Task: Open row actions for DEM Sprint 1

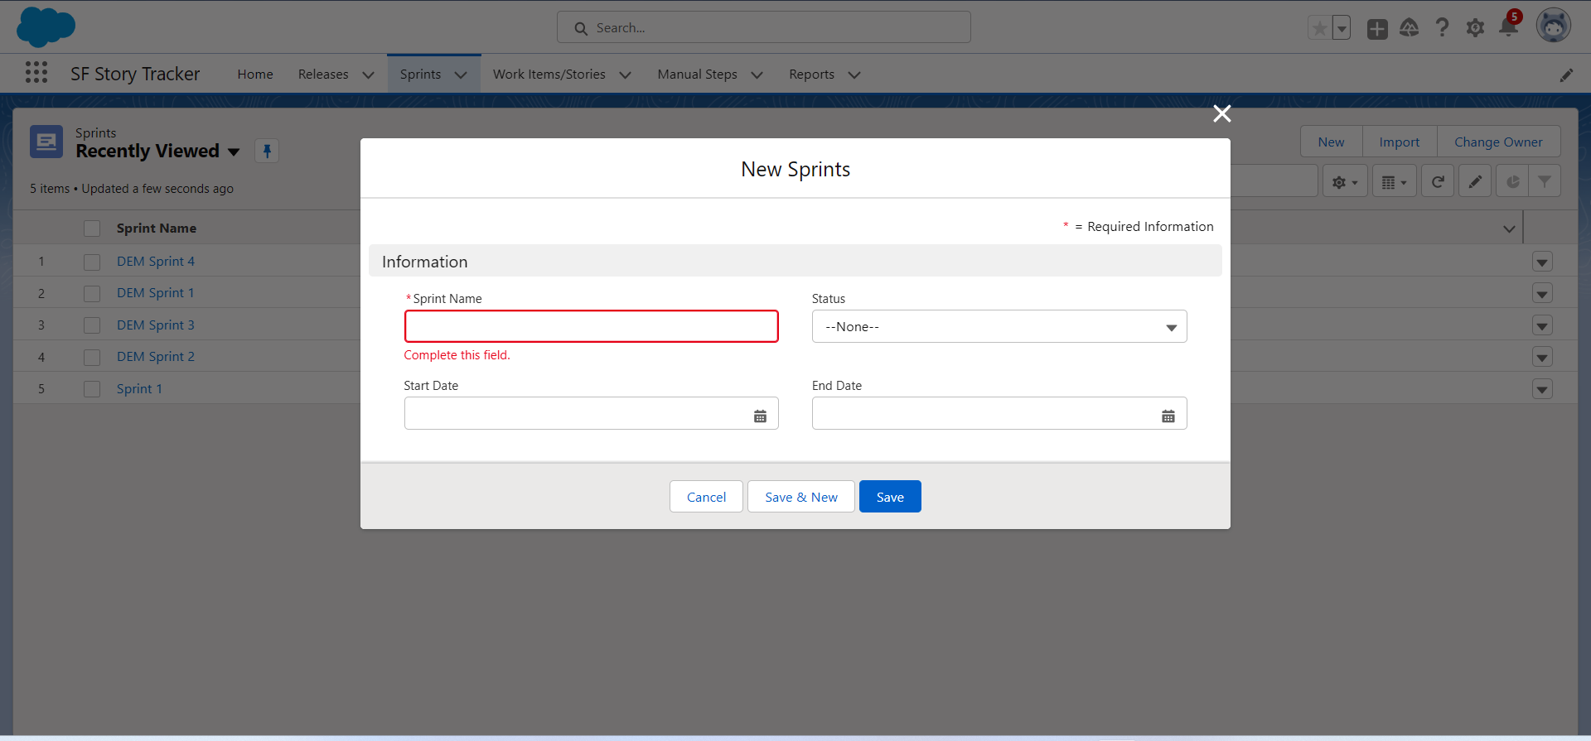Action: (1542, 294)
